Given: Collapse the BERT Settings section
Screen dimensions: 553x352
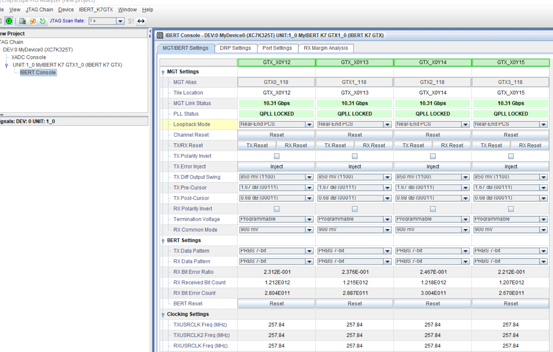Looking at the screenshot, I should click(x=163, y=241).
